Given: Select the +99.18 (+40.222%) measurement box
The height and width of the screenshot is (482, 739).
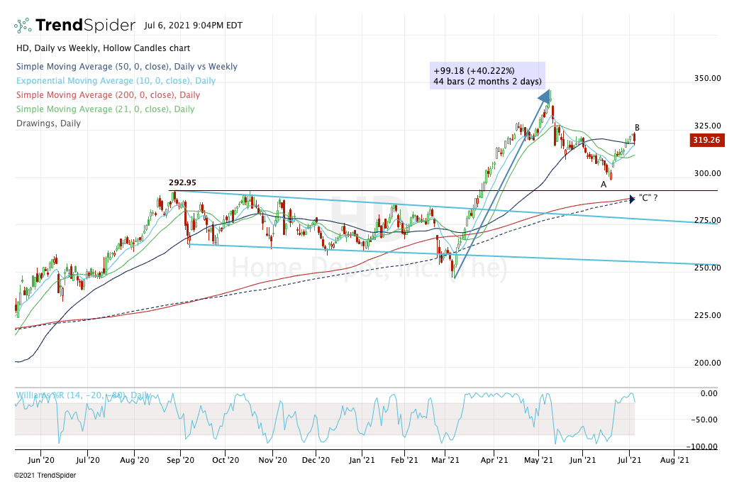Looking at the screenshot, I should click(x=487, y=75).
